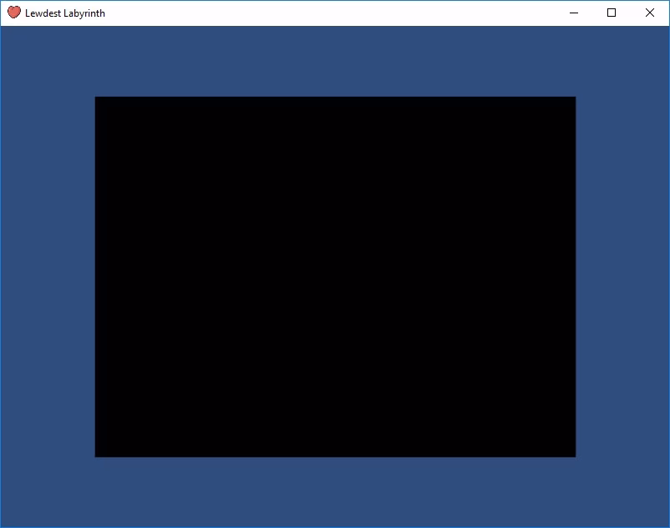Image resolution: width=670 pixels, height=528 pixels.
Task: Minimize the Lewdest Labyrinth window
Action: coord(574,13)
